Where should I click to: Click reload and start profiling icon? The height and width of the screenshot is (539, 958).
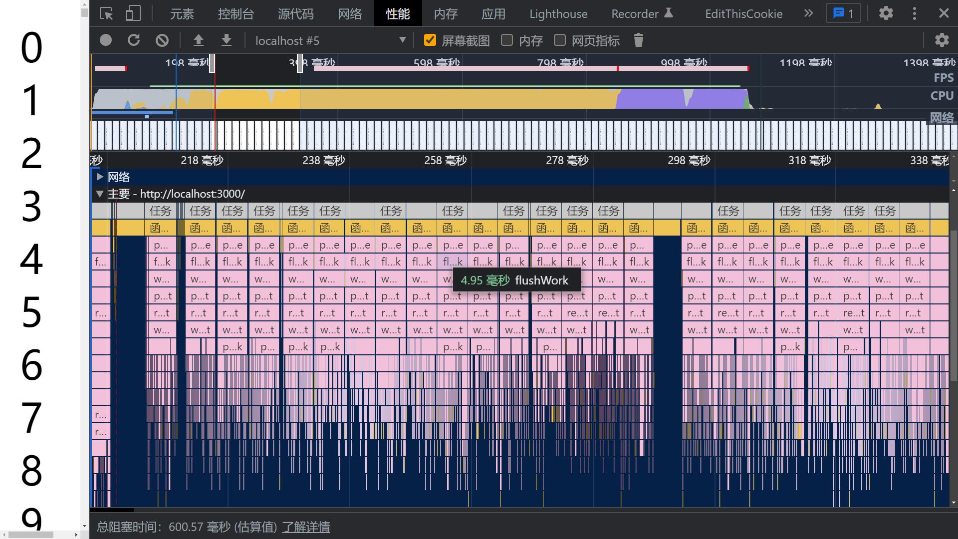pyautogui.click(x=134, y=40)
